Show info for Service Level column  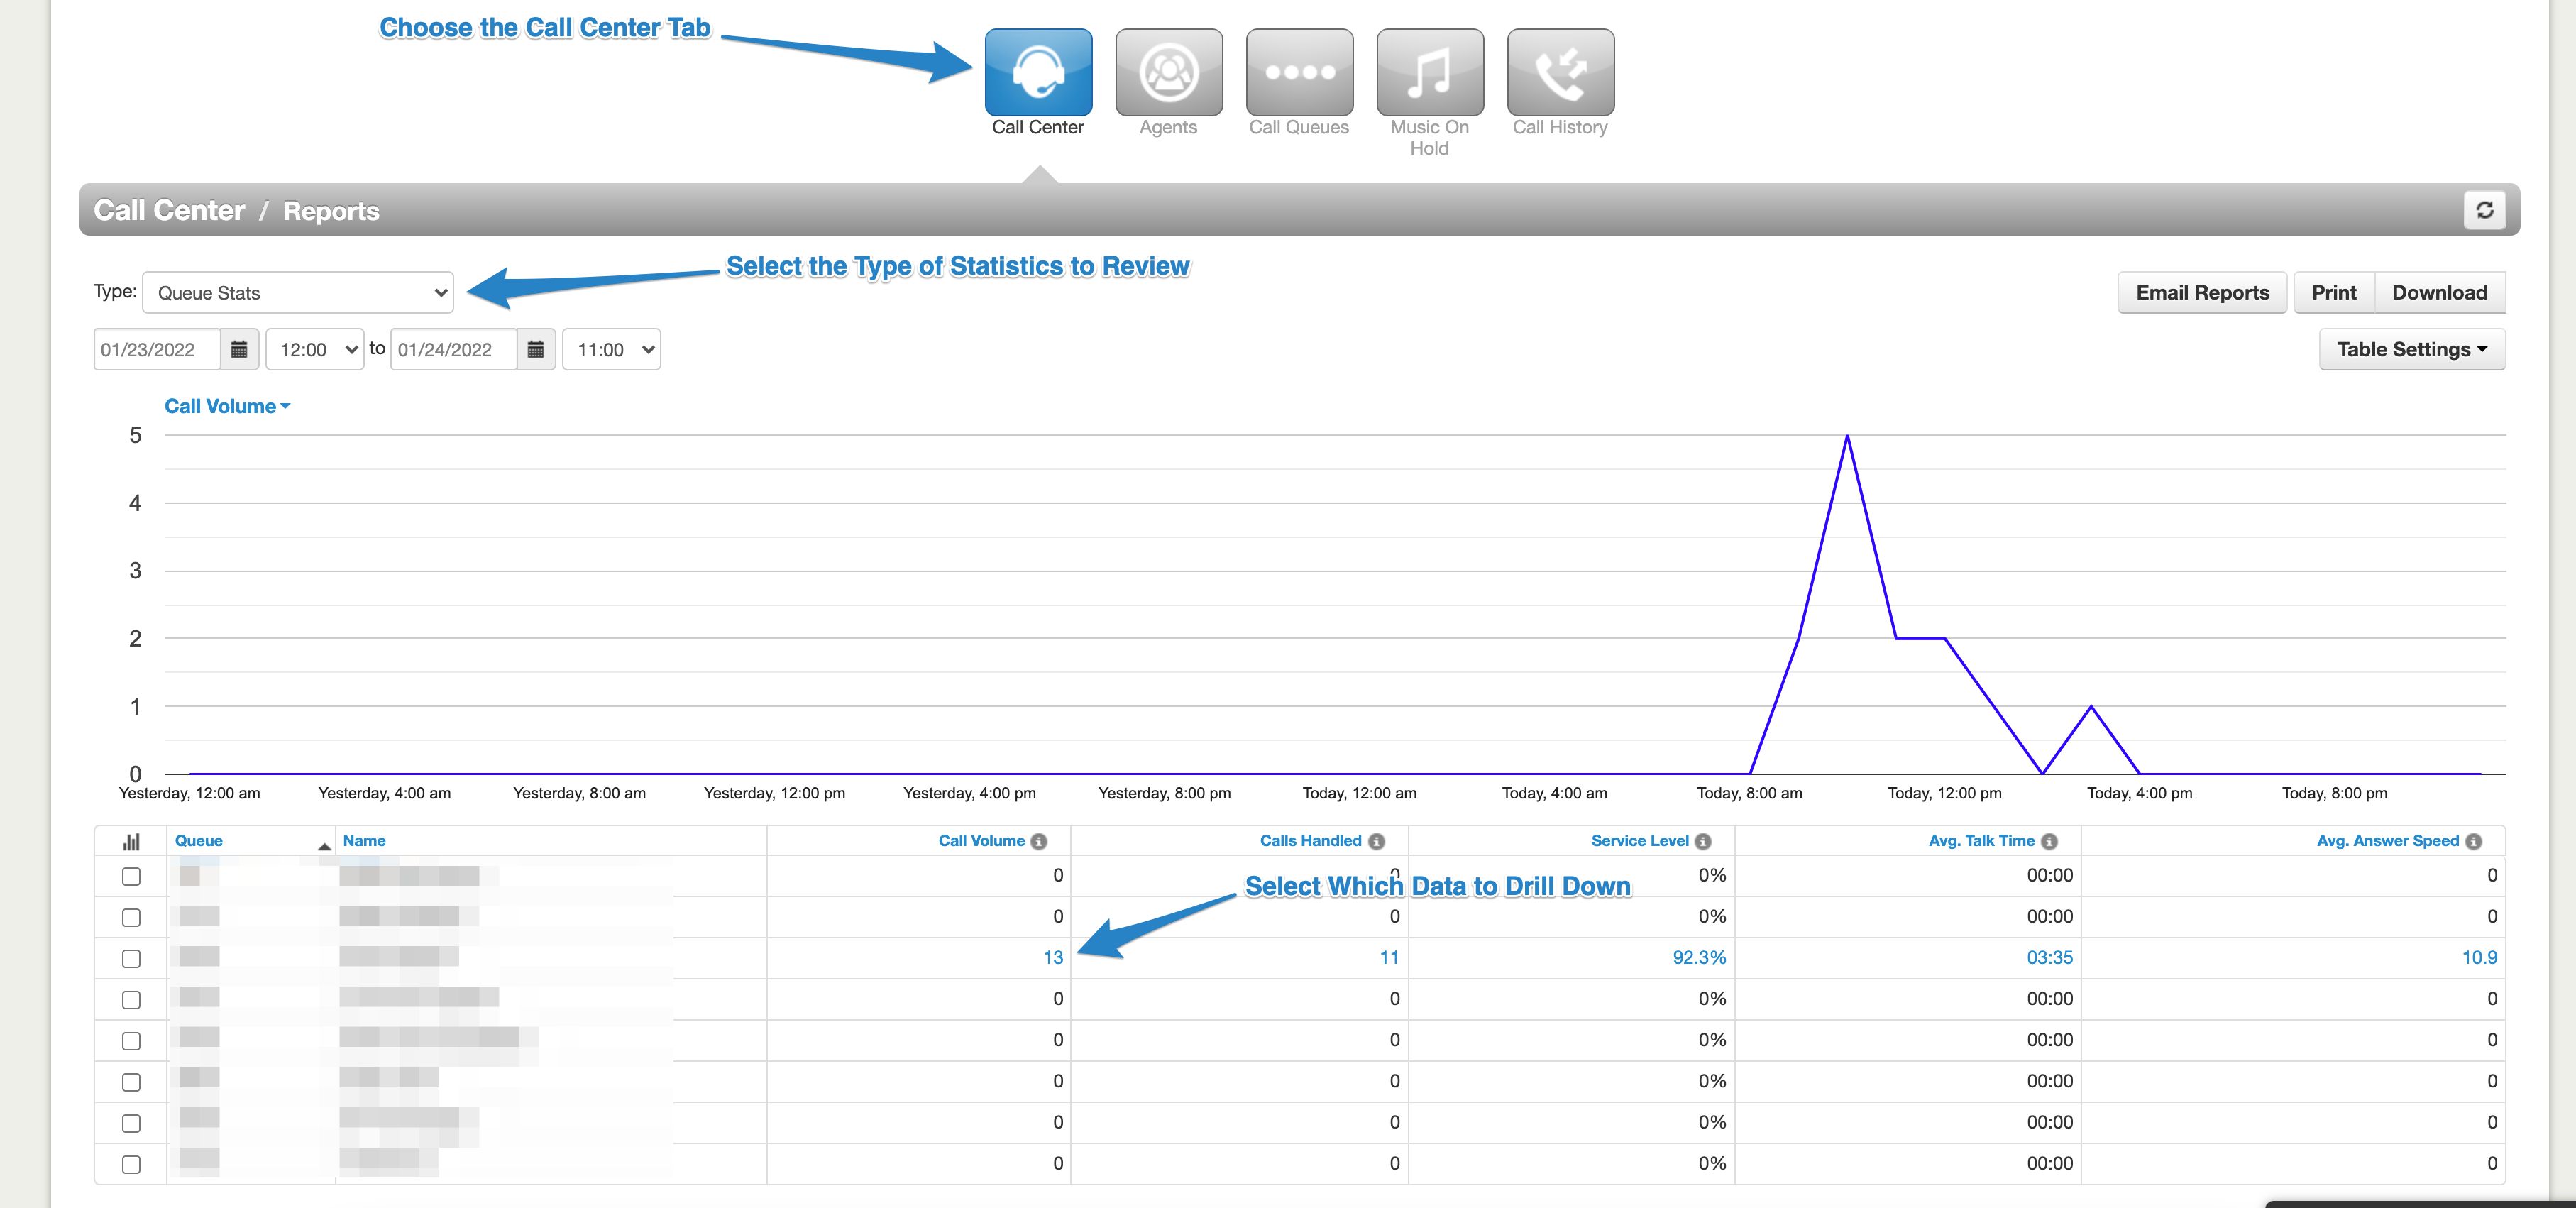click(x=1703, y=841)
